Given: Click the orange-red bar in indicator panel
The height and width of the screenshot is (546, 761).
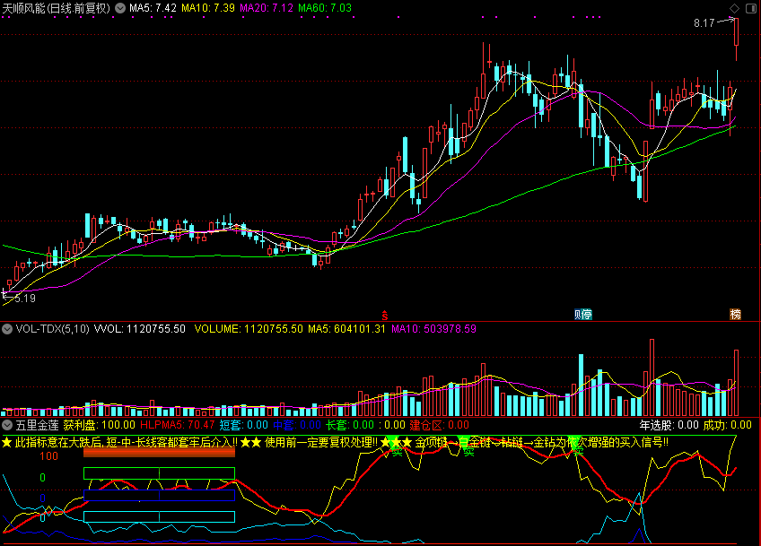Looking at the screenshot, I should 159,453.
